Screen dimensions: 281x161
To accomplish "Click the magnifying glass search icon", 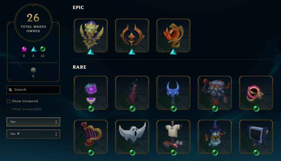I will 10,90.
